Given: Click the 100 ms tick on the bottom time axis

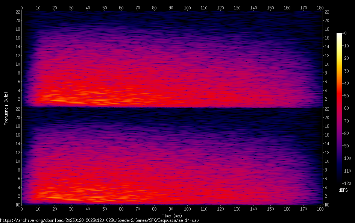Looking at the screenshot, I should [x=187, y=209].
